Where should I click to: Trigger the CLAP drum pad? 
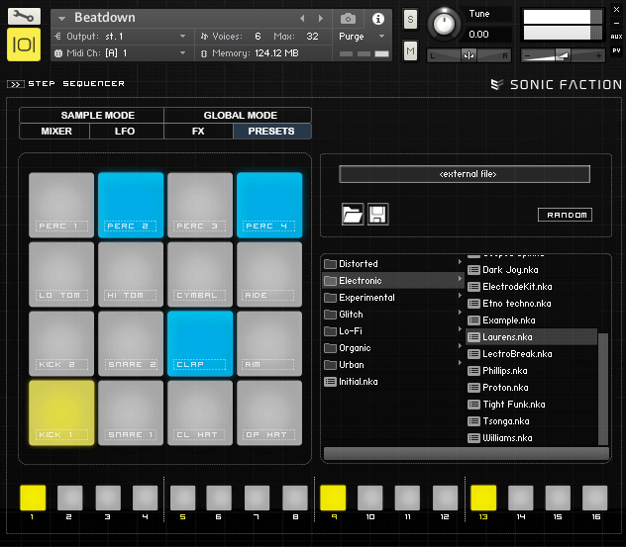click(200, 343)
